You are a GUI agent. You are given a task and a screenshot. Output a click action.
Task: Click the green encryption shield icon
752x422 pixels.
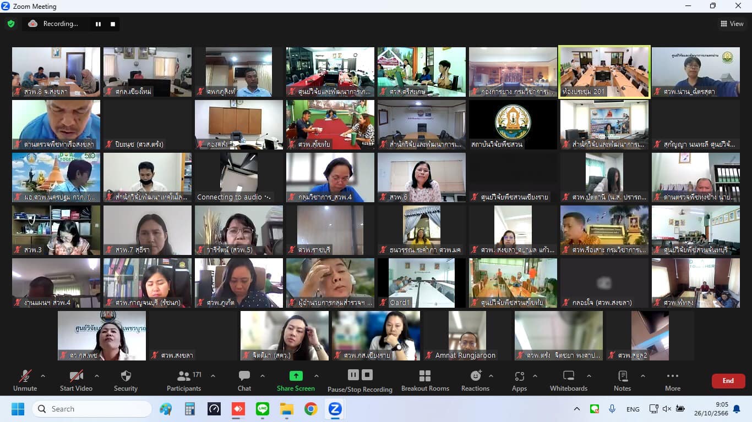pos(11,24)
